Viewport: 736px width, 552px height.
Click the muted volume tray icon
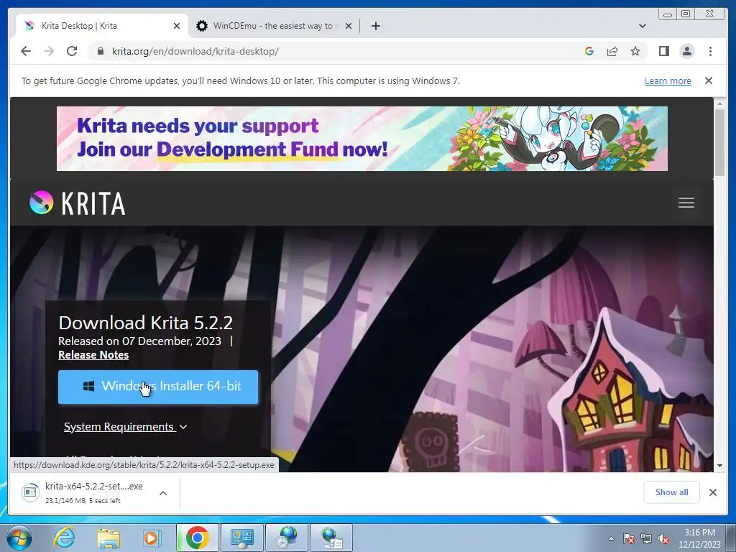click(663, 538)
